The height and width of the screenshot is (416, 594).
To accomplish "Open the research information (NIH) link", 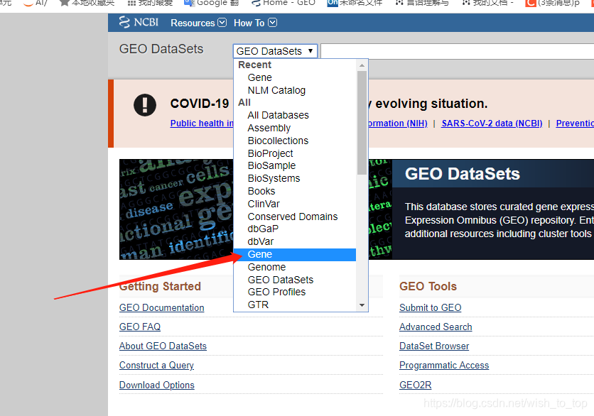I will click(x=398, y=124).
